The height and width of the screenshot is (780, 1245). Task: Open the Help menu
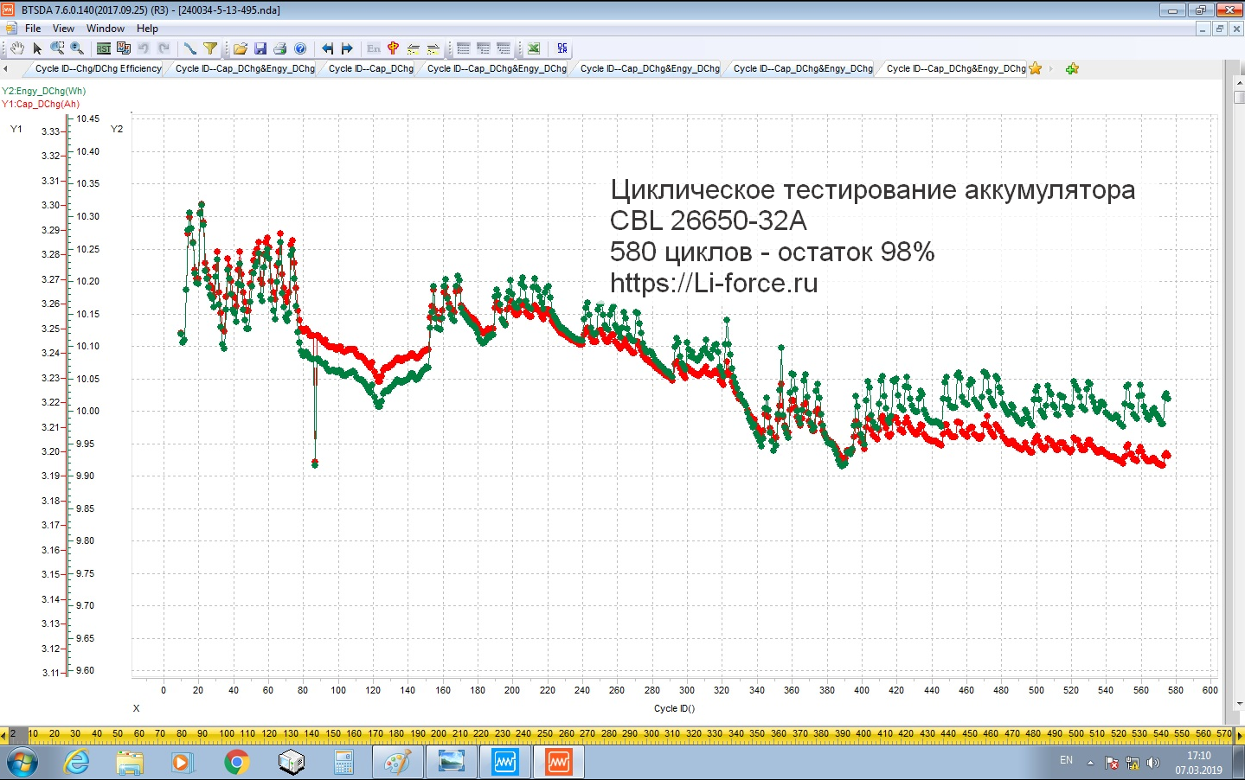[x=147, y=29]
